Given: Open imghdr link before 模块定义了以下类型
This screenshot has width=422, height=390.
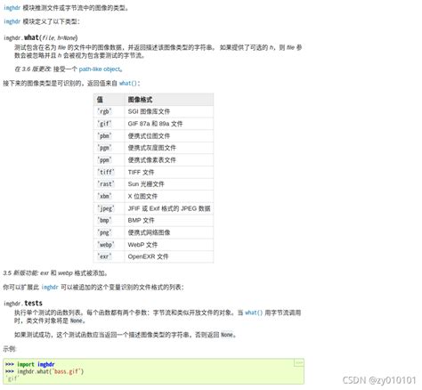Looking at the screenshot, I should tap(12, 21).
